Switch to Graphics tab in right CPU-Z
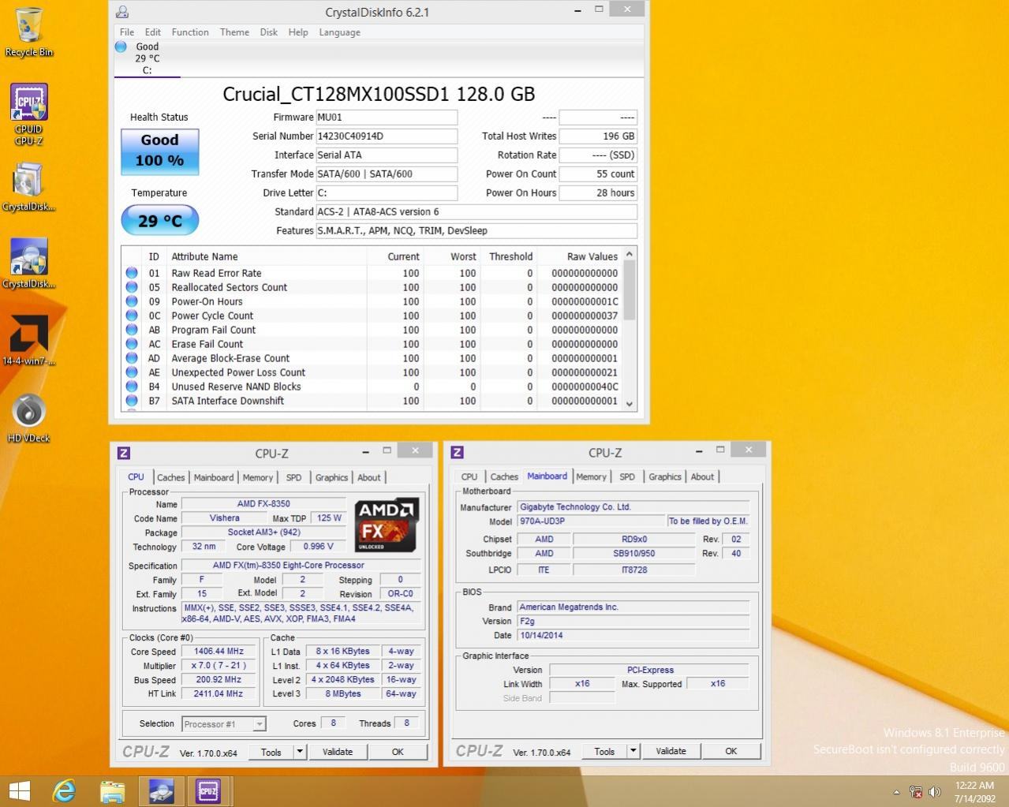 [665, 476]
